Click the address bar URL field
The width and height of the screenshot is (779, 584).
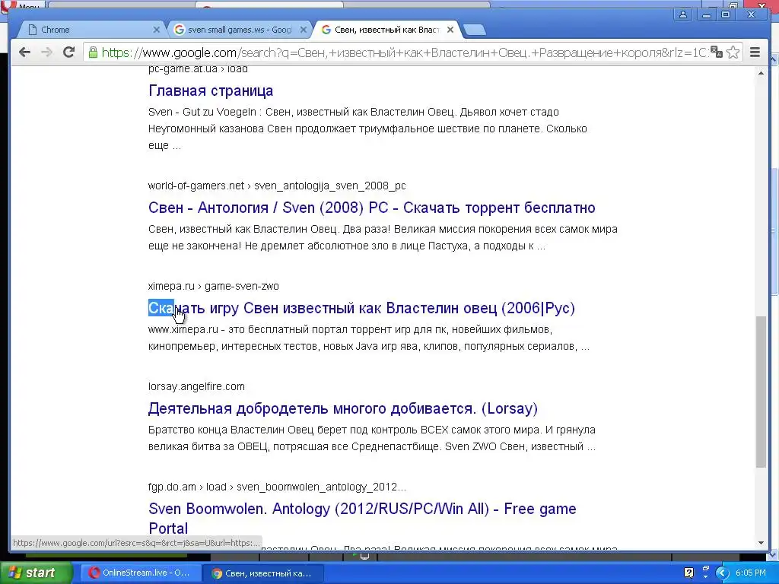(403, 52)
